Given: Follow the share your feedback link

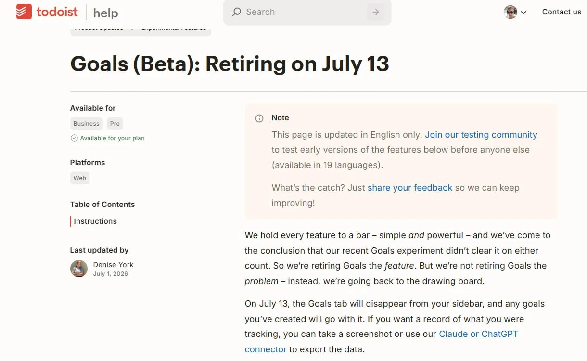Looking at the screenshot, I should tap(410, 188).
